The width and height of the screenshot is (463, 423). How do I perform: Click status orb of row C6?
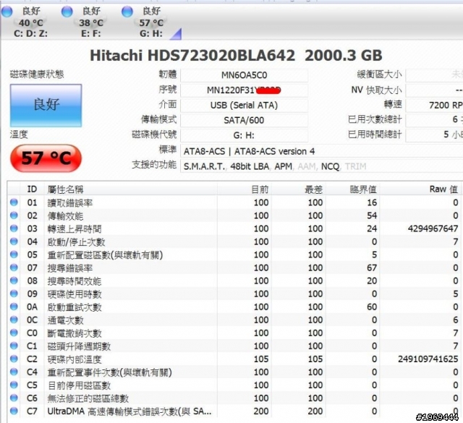(x=14, y=397)
